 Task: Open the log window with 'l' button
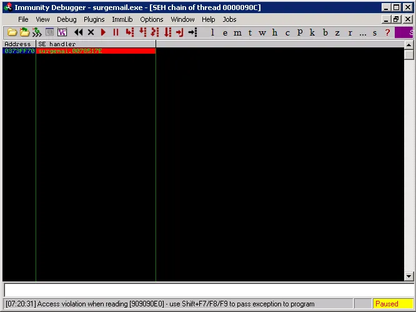[x=212, y=32]
